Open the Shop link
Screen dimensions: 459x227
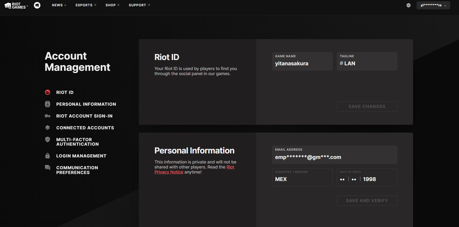click(x=112, y=5)
